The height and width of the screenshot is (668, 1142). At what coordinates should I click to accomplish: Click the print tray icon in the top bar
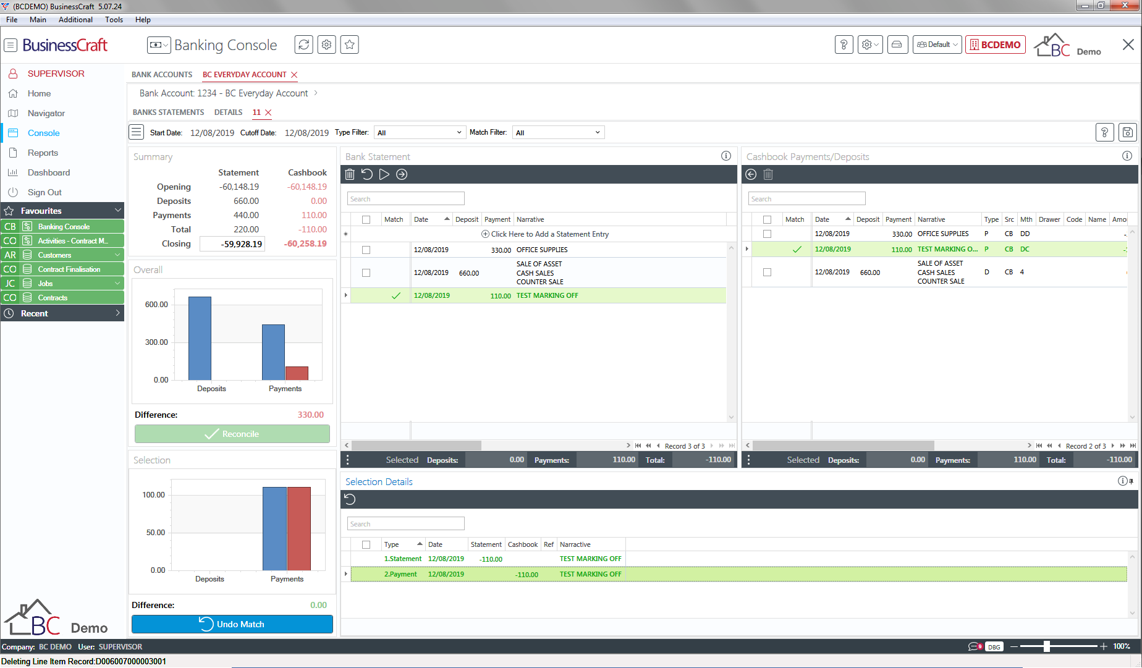[x=897, y=44]
